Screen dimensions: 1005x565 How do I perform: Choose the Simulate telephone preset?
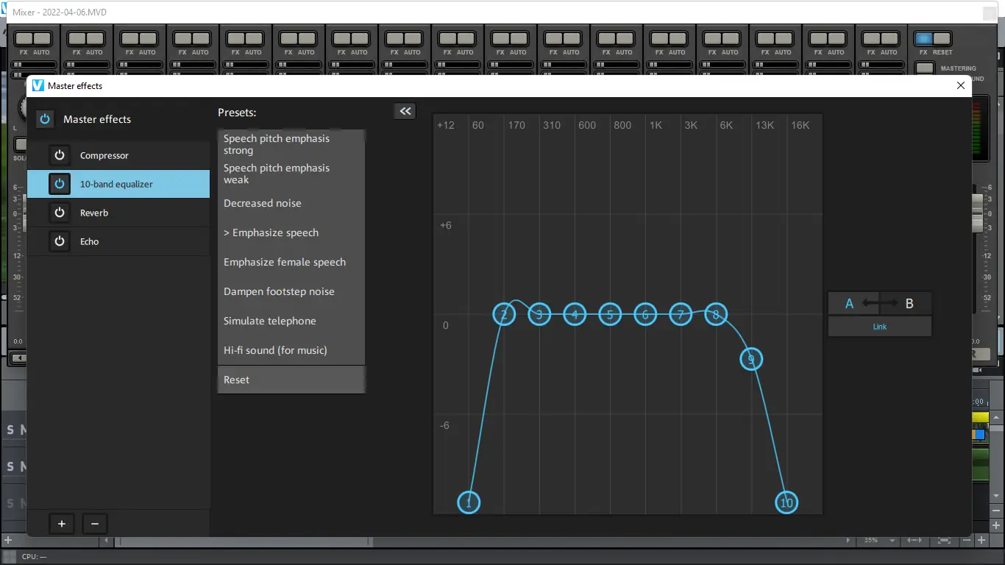[x=291, y=321]
